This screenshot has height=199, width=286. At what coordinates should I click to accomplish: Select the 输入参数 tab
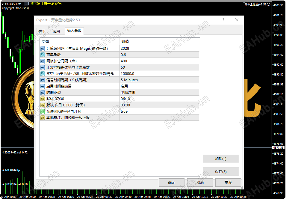tap(74, 31)
